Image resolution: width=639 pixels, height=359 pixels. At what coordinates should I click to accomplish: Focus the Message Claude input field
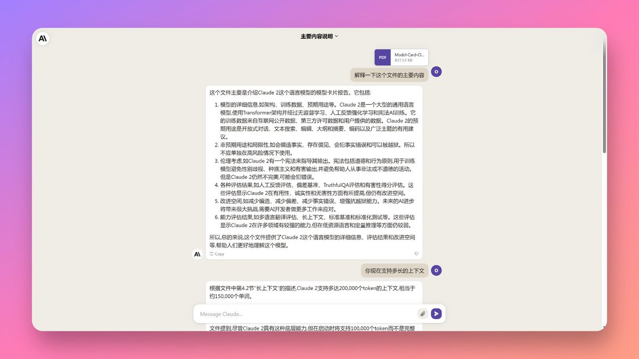tap(308, 314)
